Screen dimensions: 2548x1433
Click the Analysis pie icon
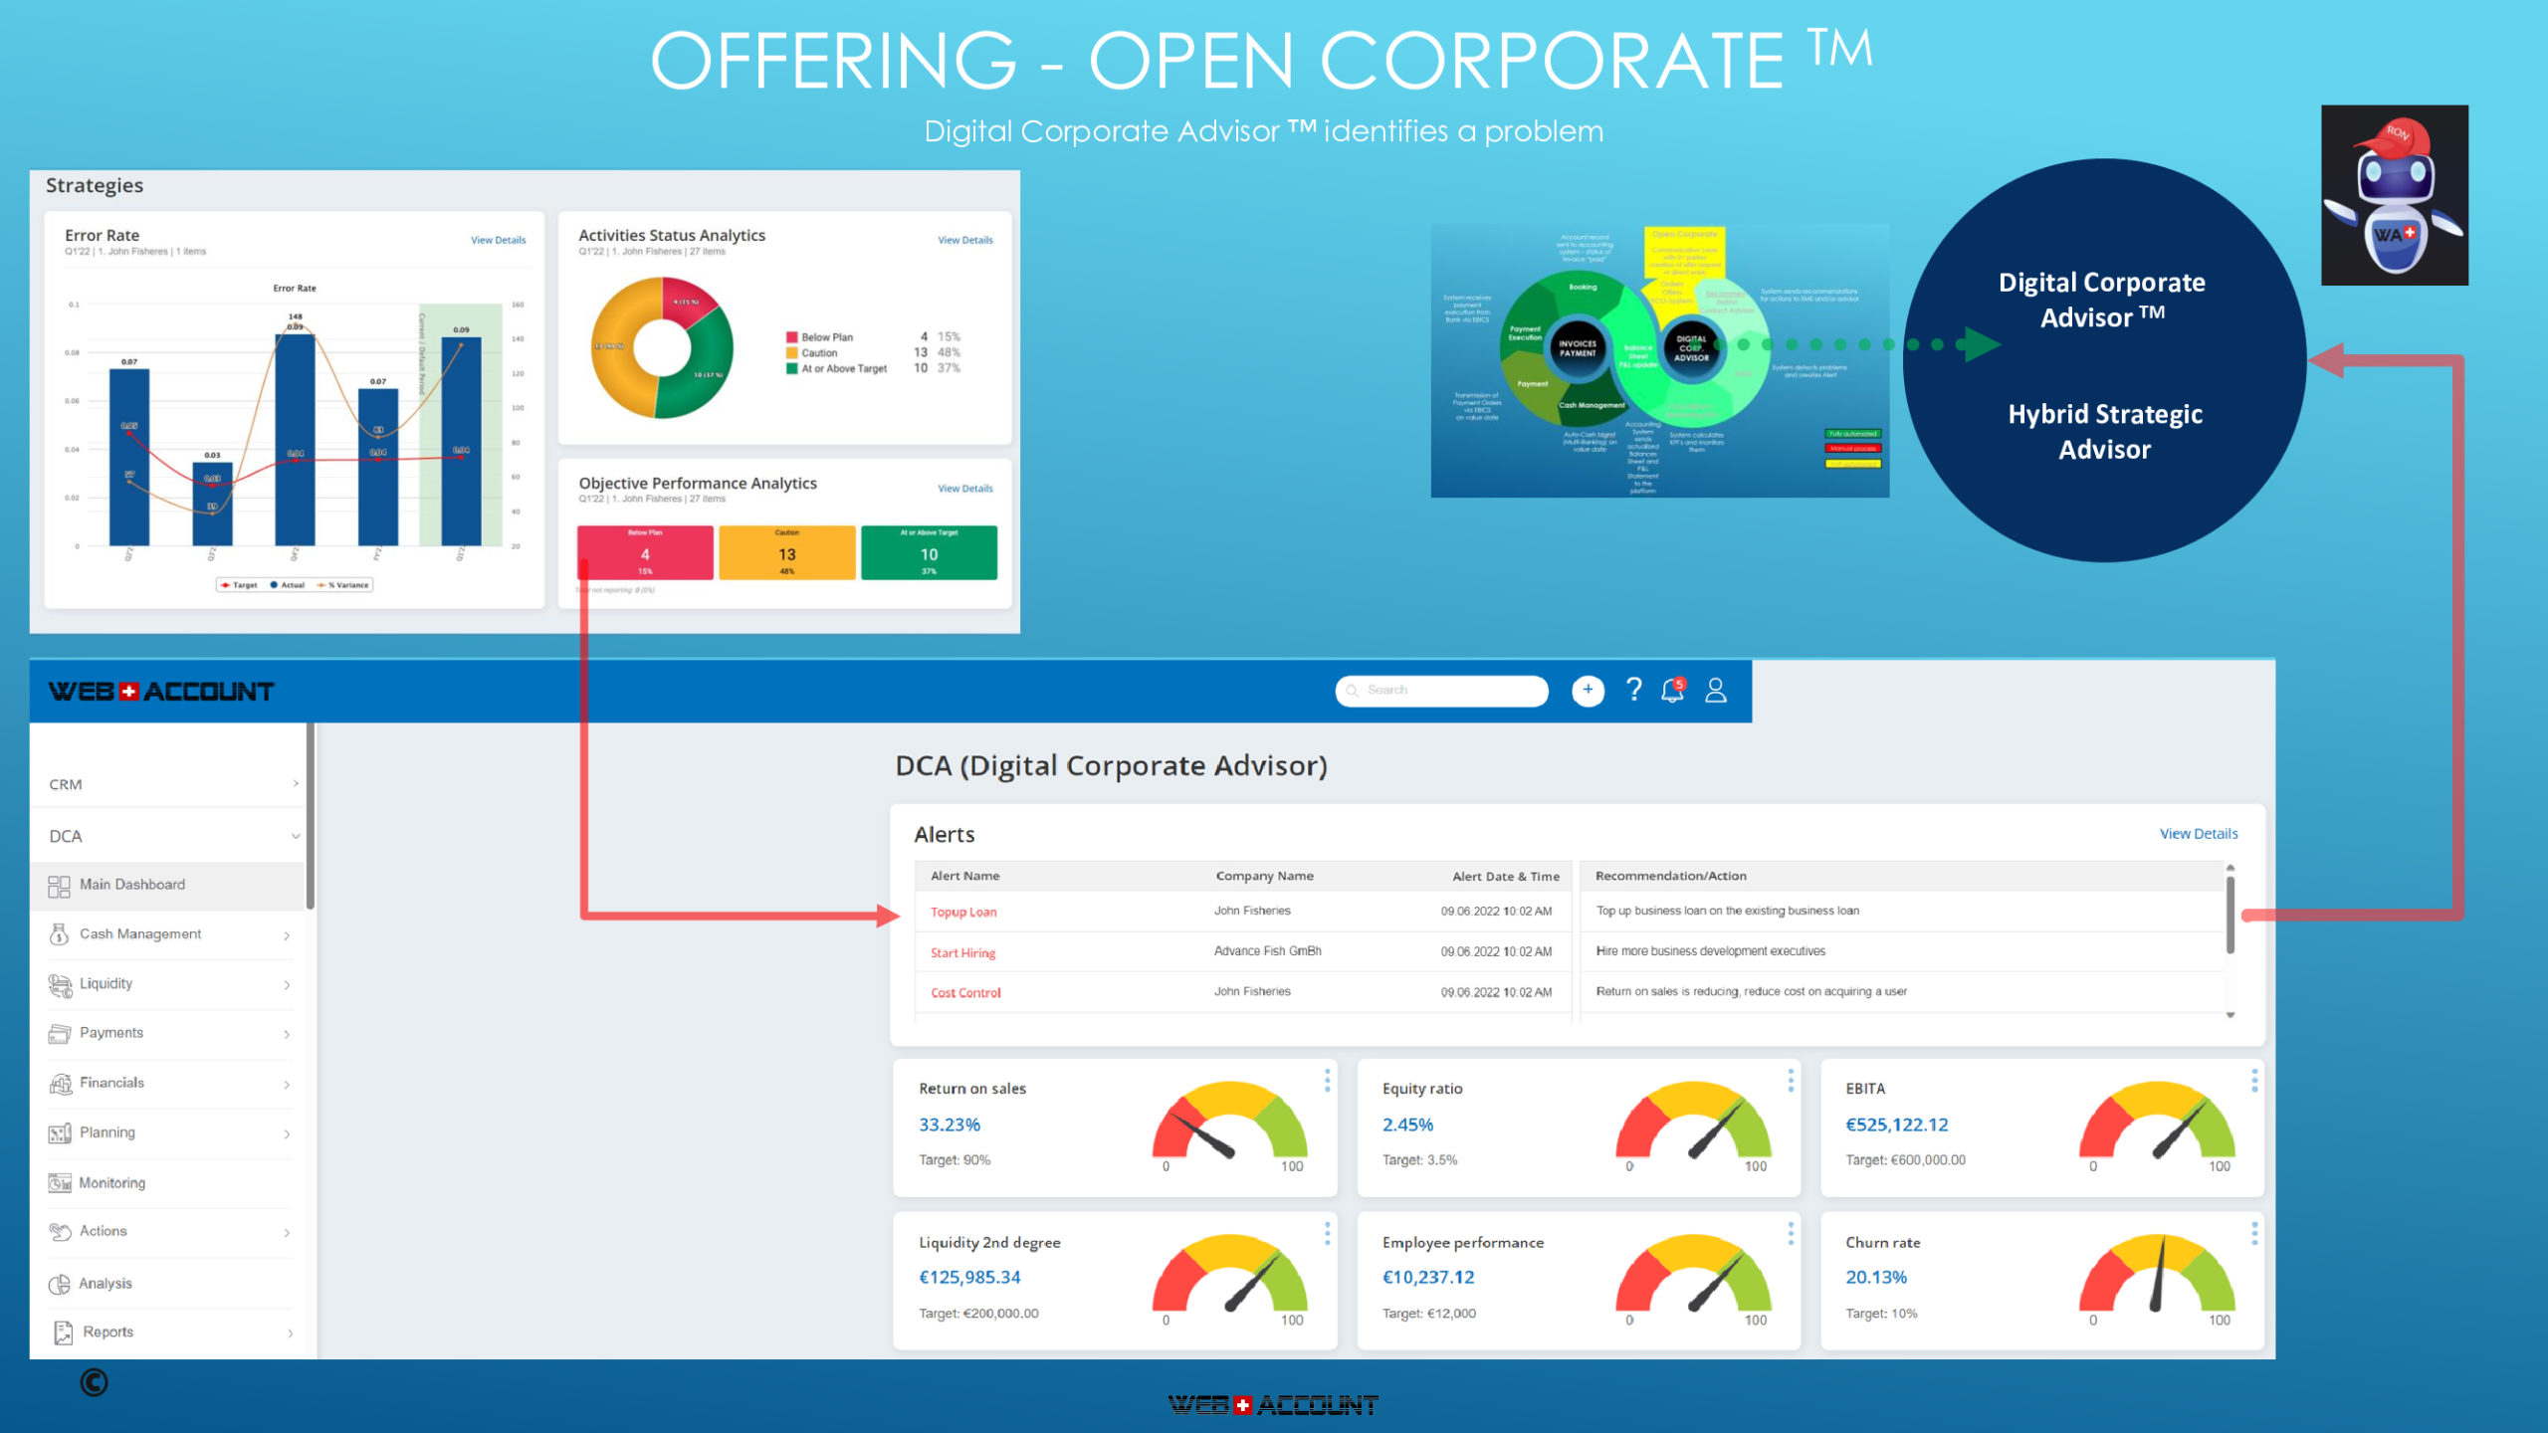[60, 1284]
